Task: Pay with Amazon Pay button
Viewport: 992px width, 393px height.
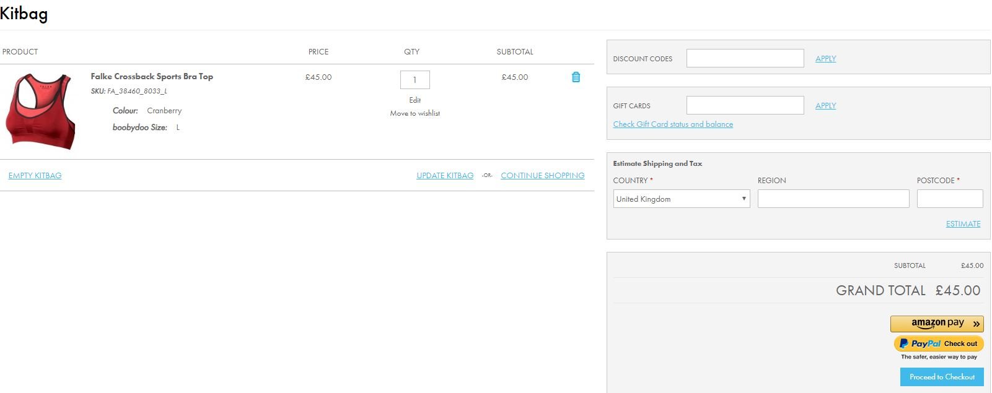Action: click(937, 324)
